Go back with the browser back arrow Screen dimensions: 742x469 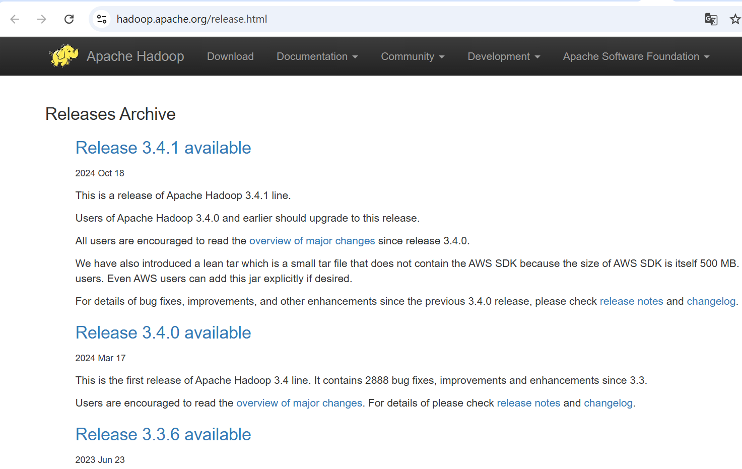click(x=15, y=19)
